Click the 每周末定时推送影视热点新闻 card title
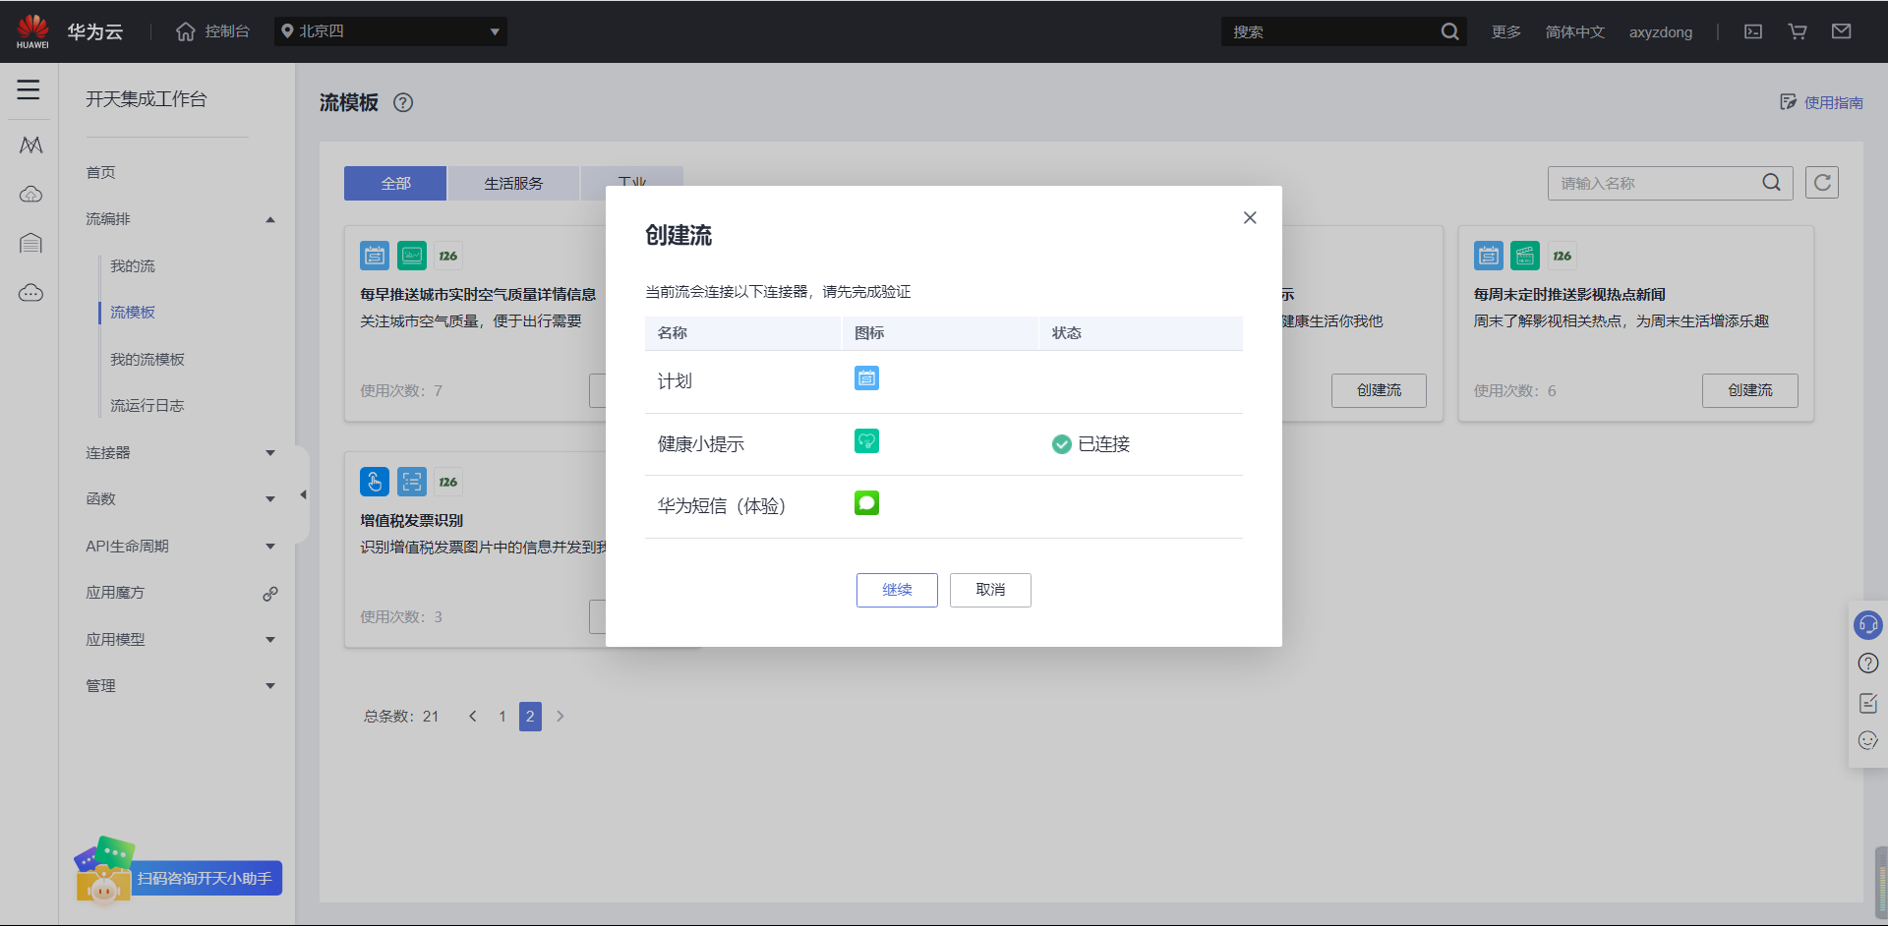This screenshot has width=1888, height=926. [1569, 294]
